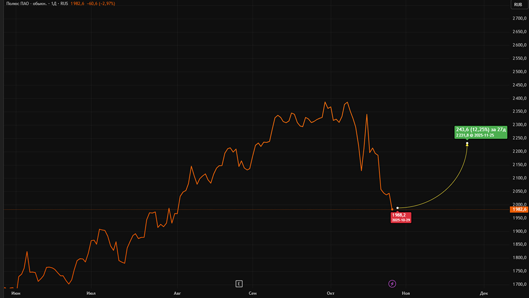Click the 1Д interval in chart legend
Screen dimensions: 529x298
point(53,4)
